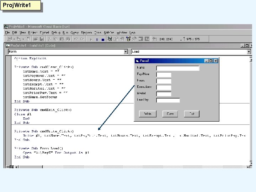Click the 'txtName.SetFocus' code line

tap(40, 97)
